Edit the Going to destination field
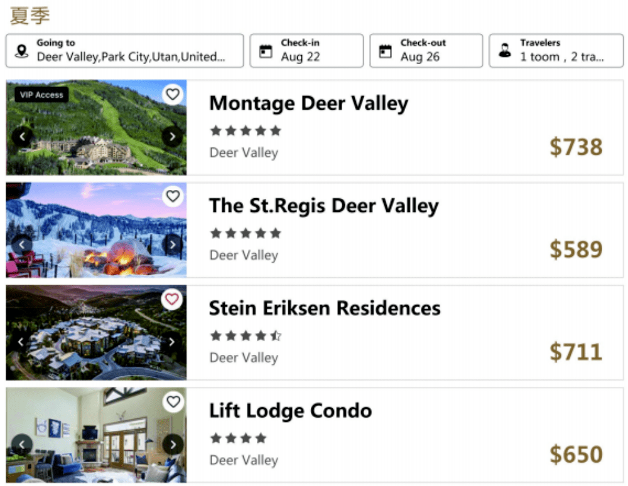Image resolution: width=628 pixels, height=486 pixels. 124,51
